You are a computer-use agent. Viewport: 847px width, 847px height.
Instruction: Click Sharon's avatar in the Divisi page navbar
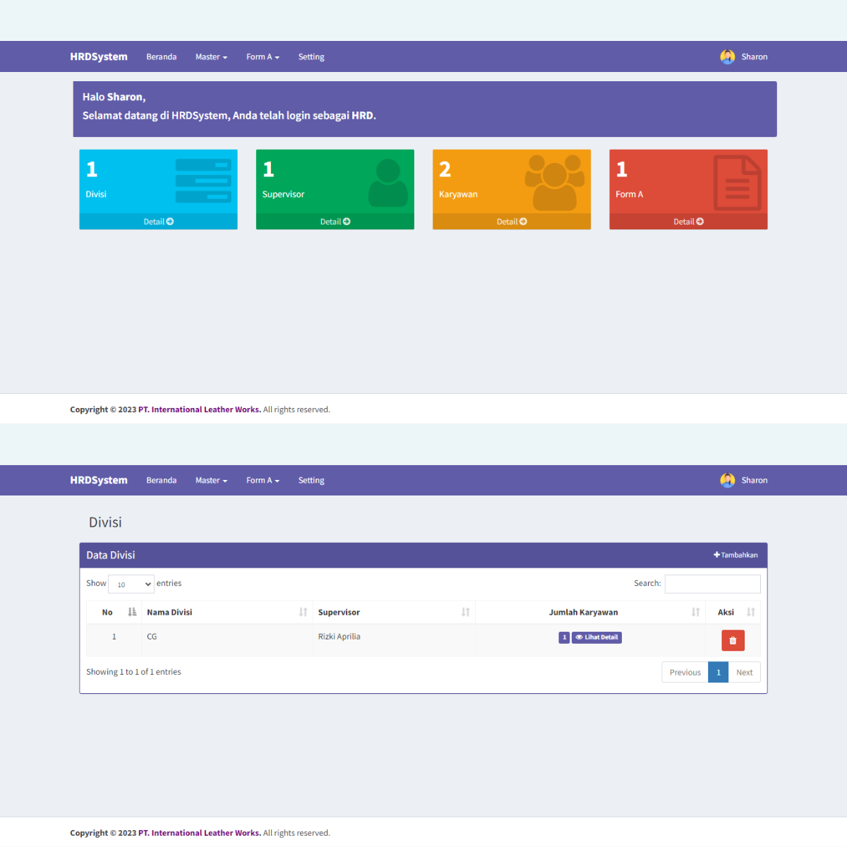(728, 480)
